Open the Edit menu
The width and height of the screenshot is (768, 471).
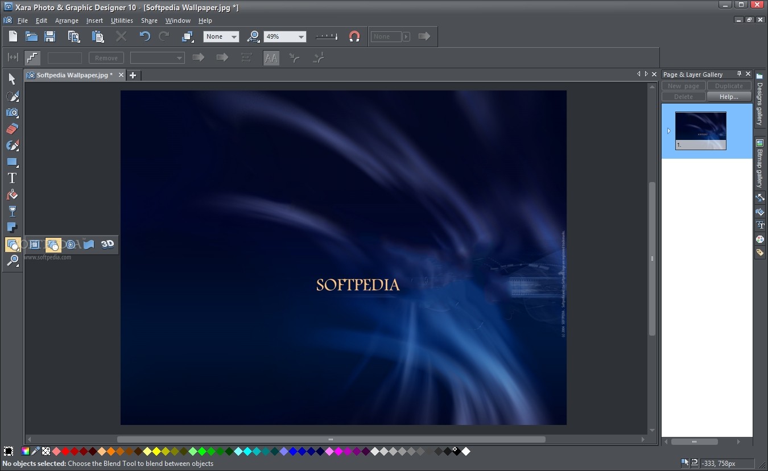tap(42, 20)
